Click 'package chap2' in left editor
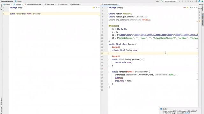Viewport: 204px width, 114px height. click(16, 8)
